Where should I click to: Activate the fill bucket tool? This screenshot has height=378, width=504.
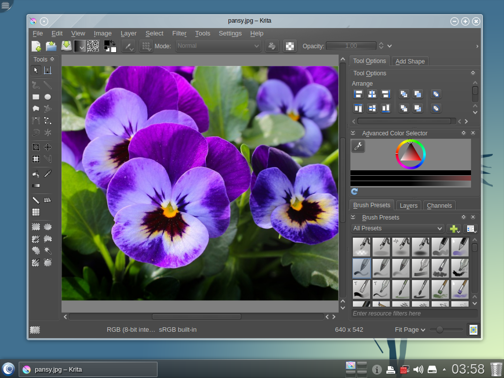35,173
